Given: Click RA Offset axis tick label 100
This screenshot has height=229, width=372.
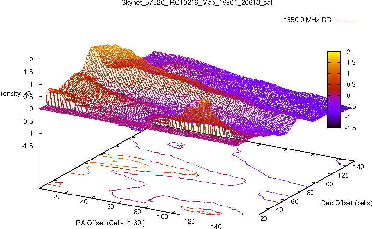Looking at the screenshot, I should point(163,217).
